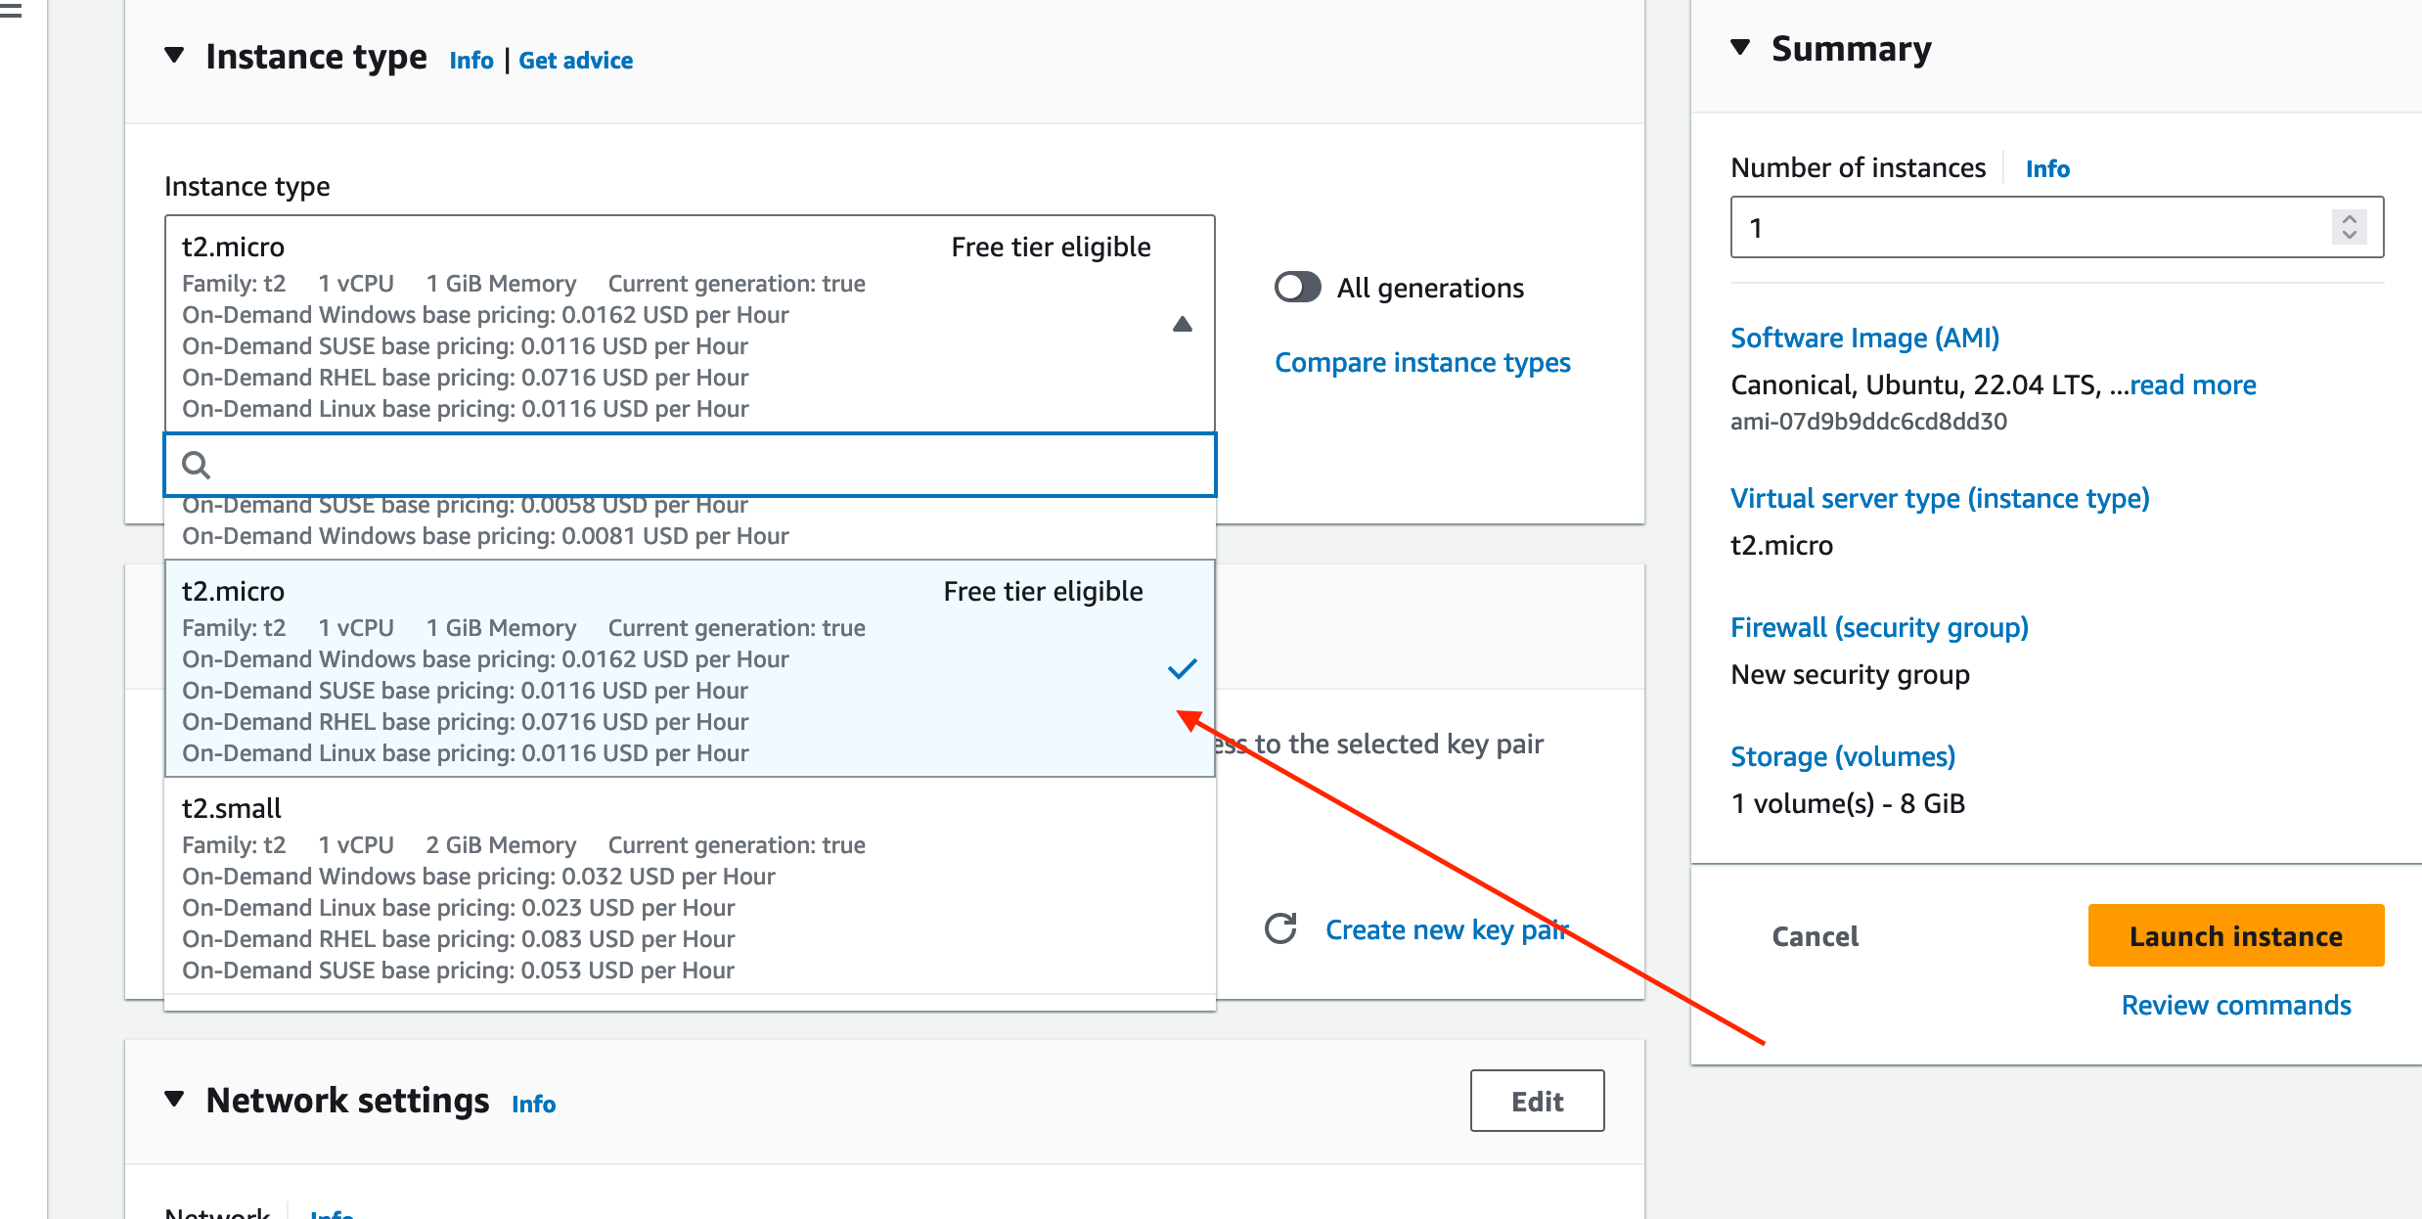Collapse the Summary panel

coord(1740,48)
